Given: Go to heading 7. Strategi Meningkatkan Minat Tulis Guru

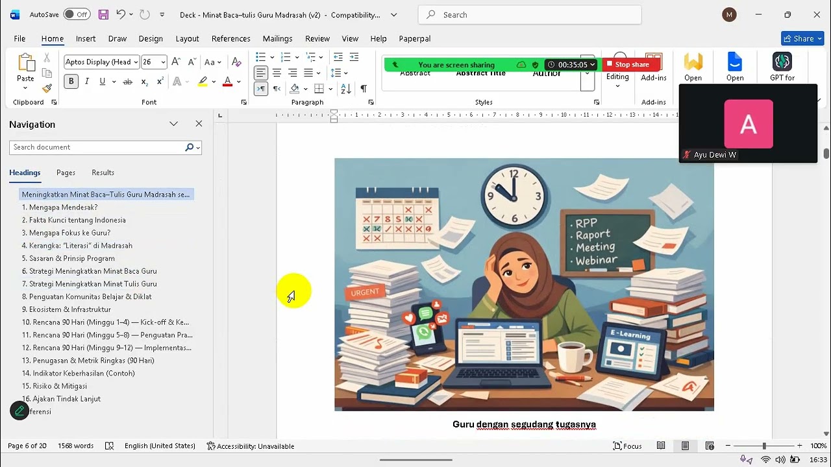Looking at the screenshot, I should click(x=90, y=283).
